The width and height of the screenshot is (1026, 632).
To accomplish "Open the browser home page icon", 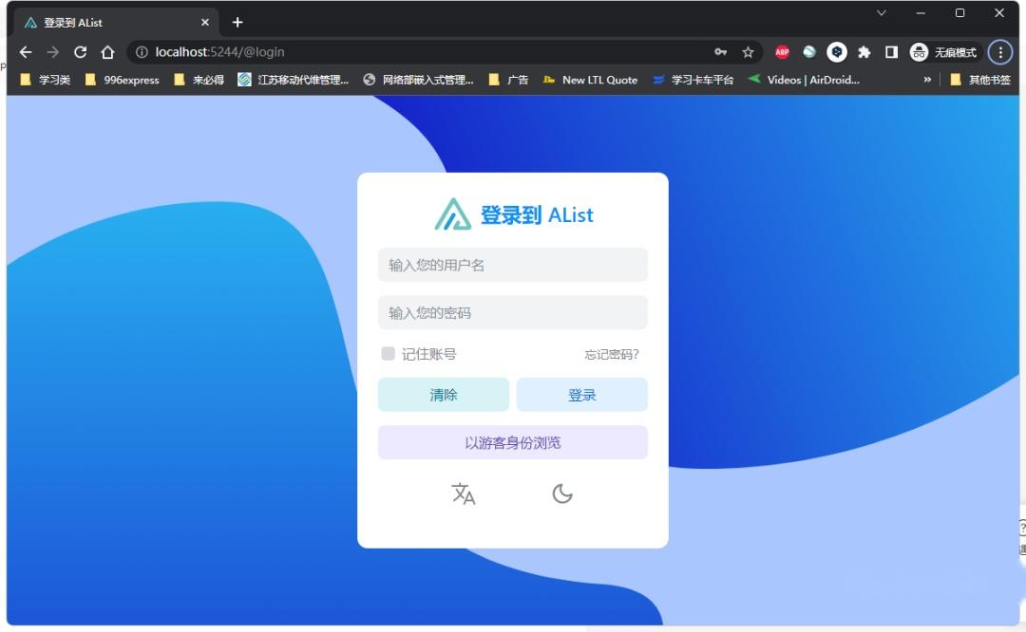I will click(x=108, y=52).
